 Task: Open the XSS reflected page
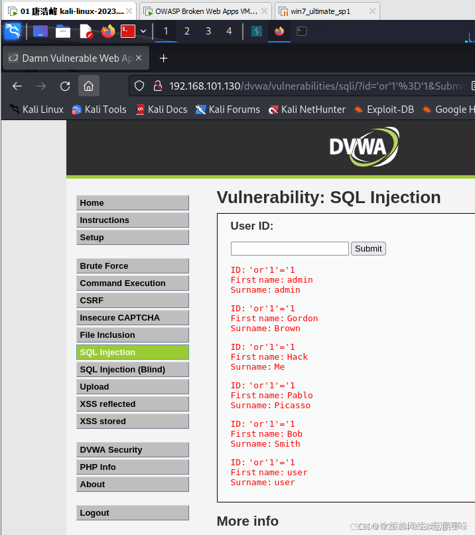(x=132, y=404)
